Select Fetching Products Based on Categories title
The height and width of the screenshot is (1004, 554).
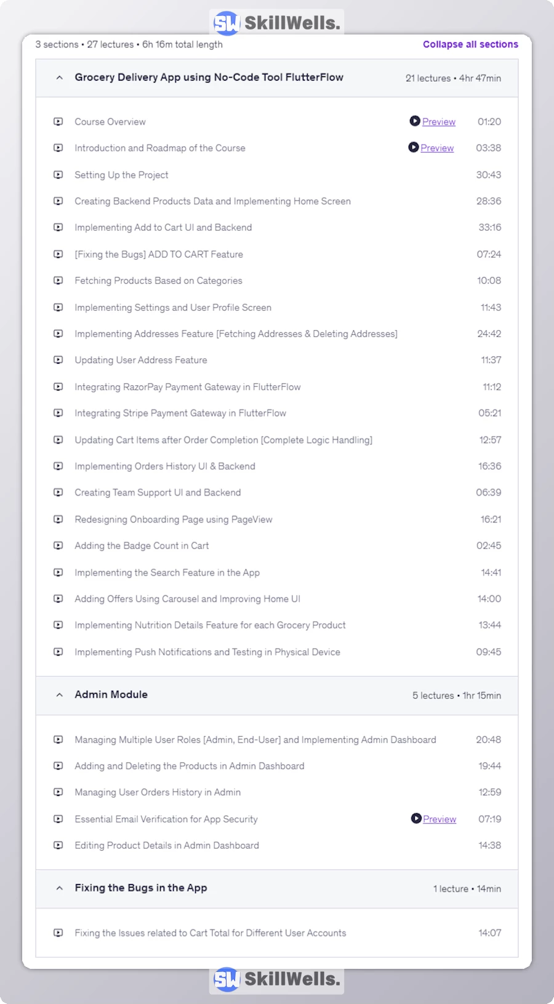point(158,281)
